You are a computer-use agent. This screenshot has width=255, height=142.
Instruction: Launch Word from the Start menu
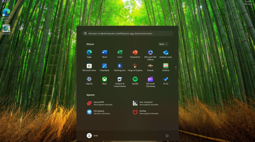(104, 54)
